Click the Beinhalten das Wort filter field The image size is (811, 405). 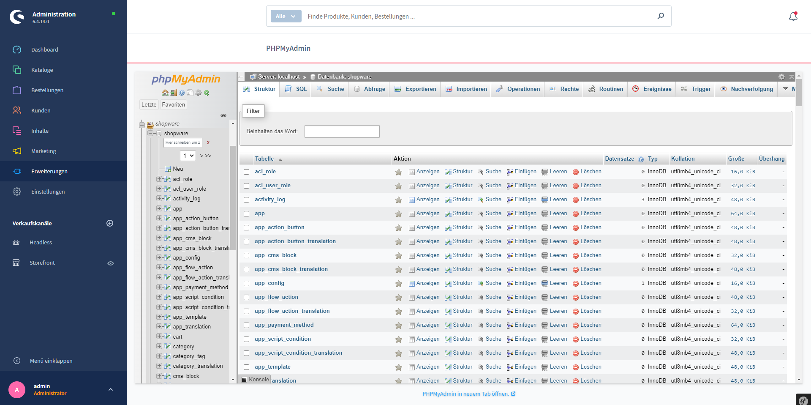click(x=342, y=131)
